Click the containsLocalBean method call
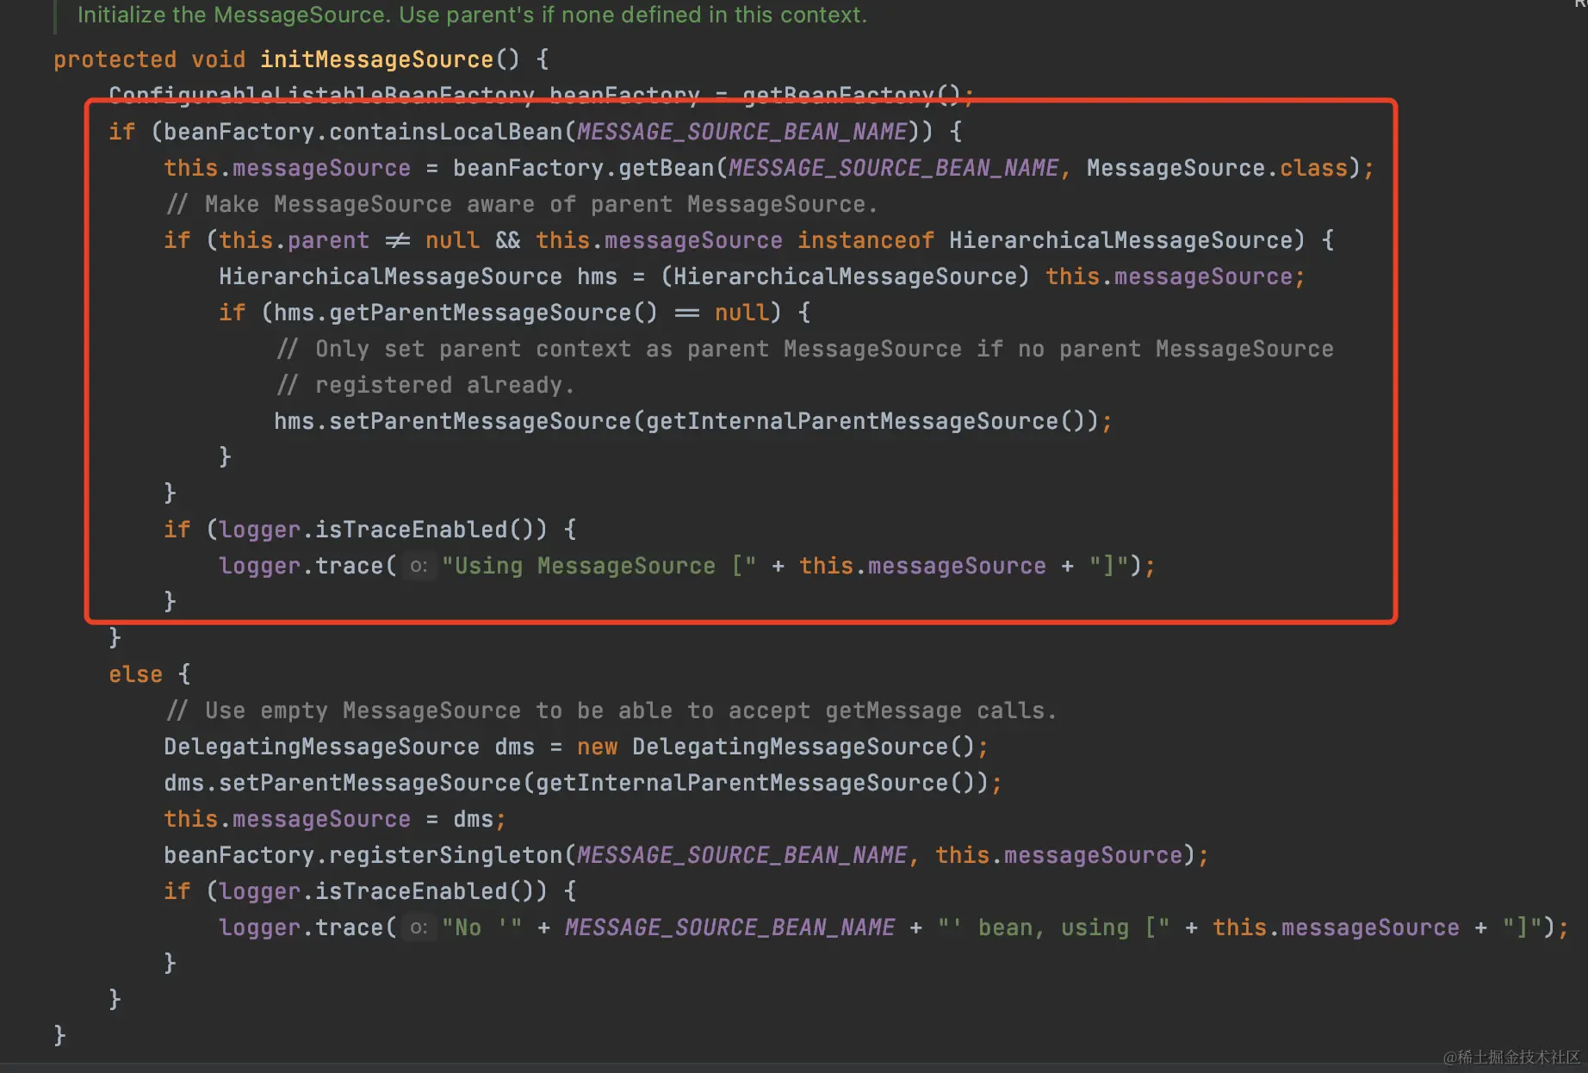 445,132
